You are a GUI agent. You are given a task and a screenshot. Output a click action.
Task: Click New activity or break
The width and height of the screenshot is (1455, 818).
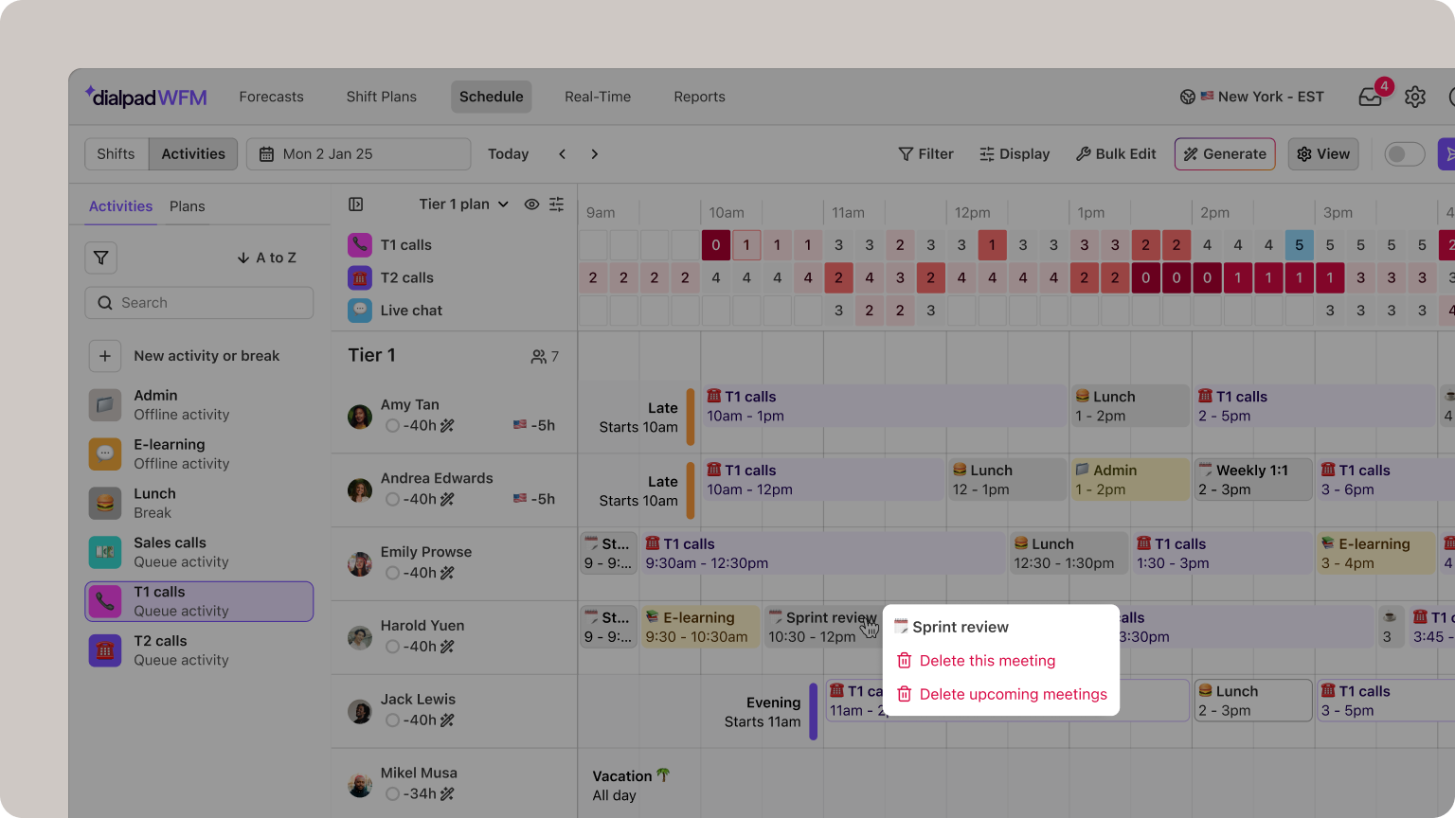pos(207,356)
